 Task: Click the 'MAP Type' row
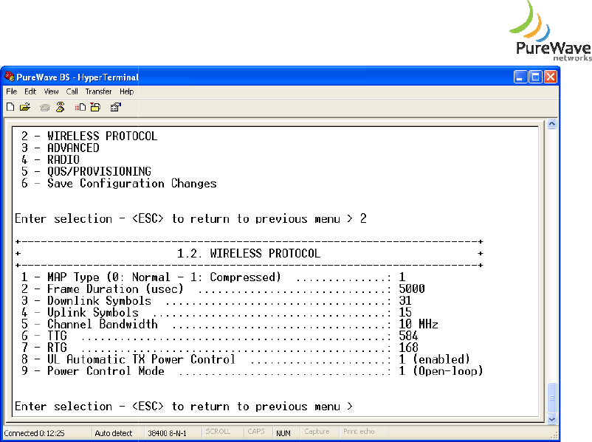point(213,277)
